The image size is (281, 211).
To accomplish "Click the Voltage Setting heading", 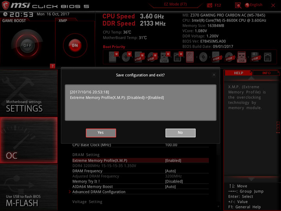I will coord(87,202).
